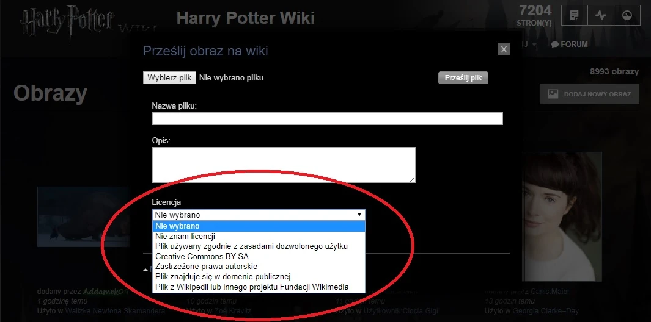Select the 'Creative Commons BY-SA' option
This screenshot has height=322, width=651.
point(259,257)
